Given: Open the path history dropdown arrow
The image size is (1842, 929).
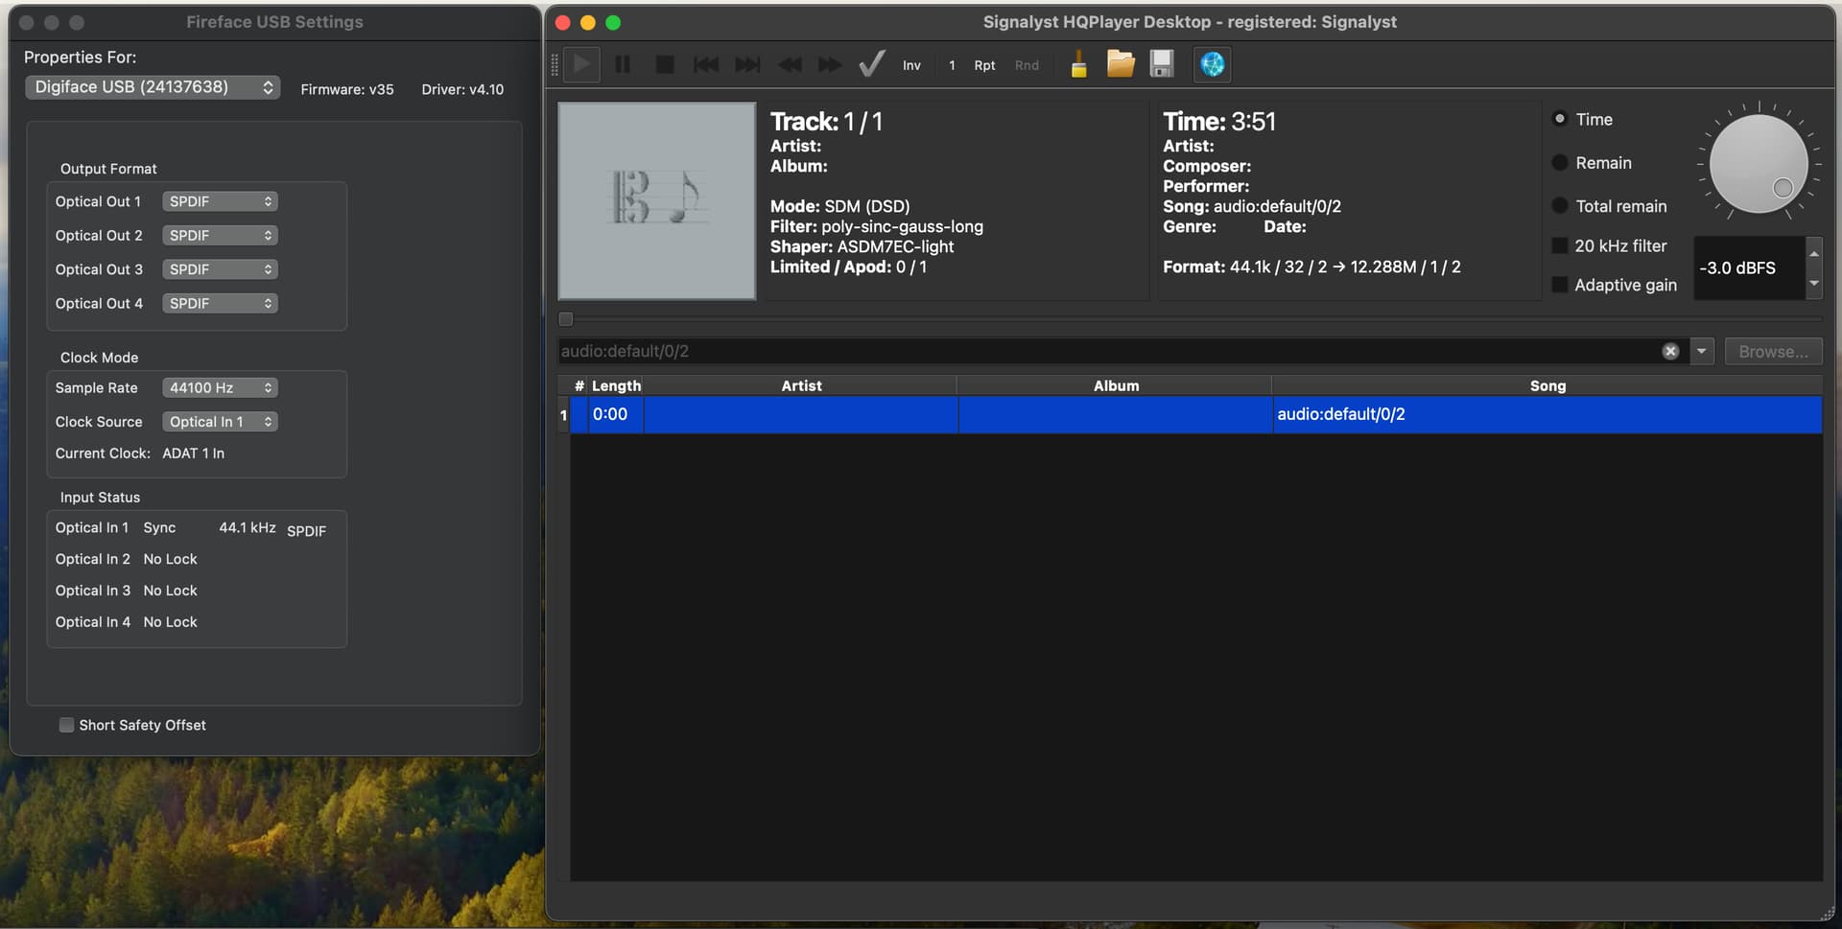Looking at the screenshot, I should (1701, 351).
